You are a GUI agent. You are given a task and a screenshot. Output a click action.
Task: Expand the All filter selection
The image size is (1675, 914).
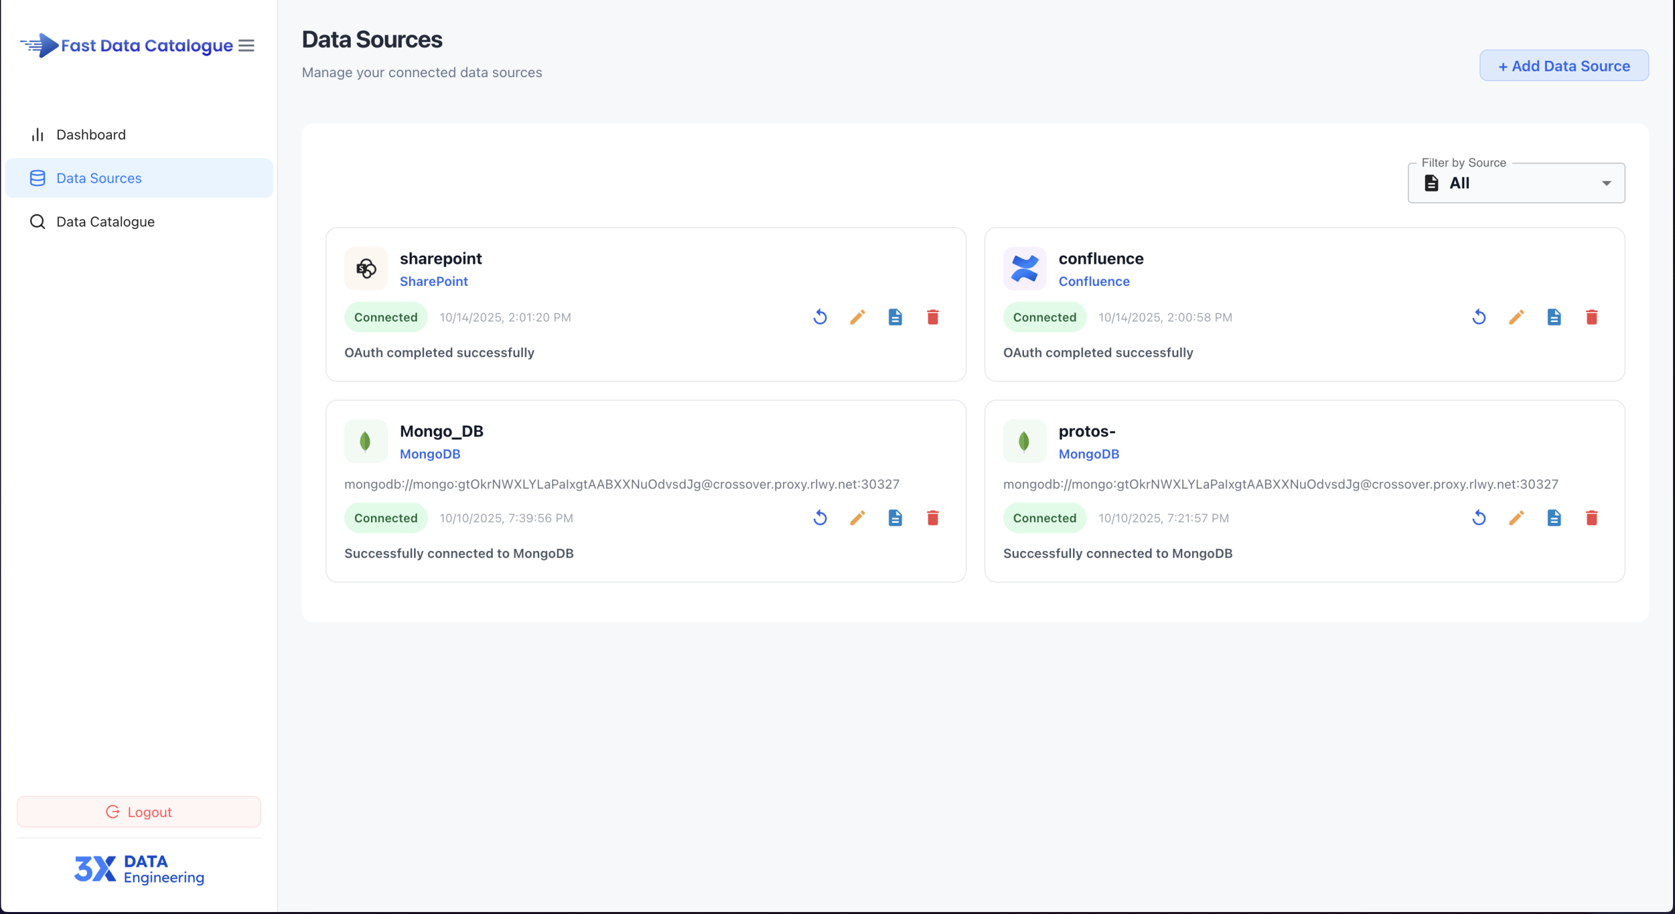pos(1606,183)
